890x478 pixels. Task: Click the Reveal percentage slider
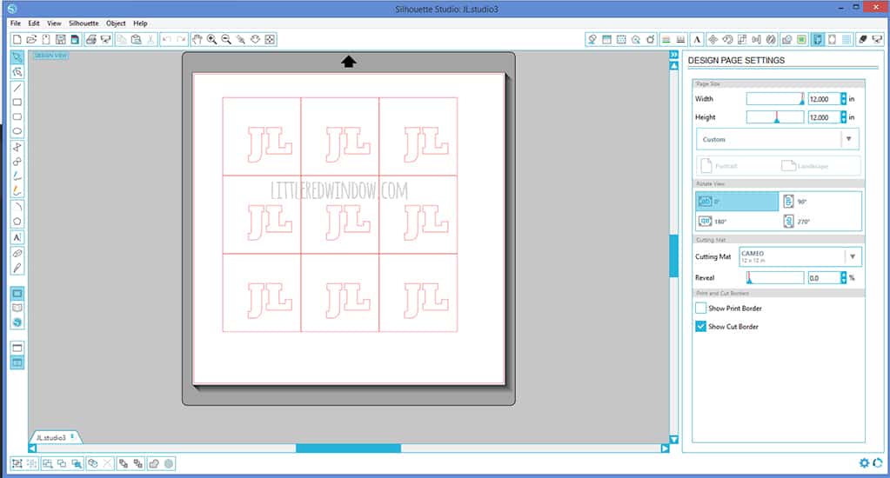coord(774,278)
